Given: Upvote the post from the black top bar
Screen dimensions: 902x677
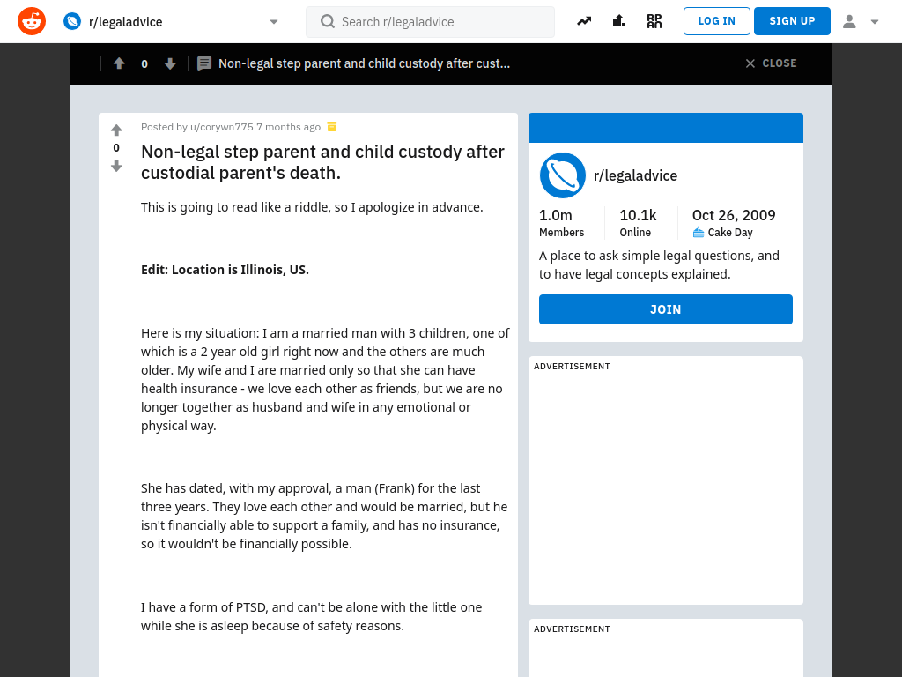Looking at the screenshot, I should click(119, 63).
